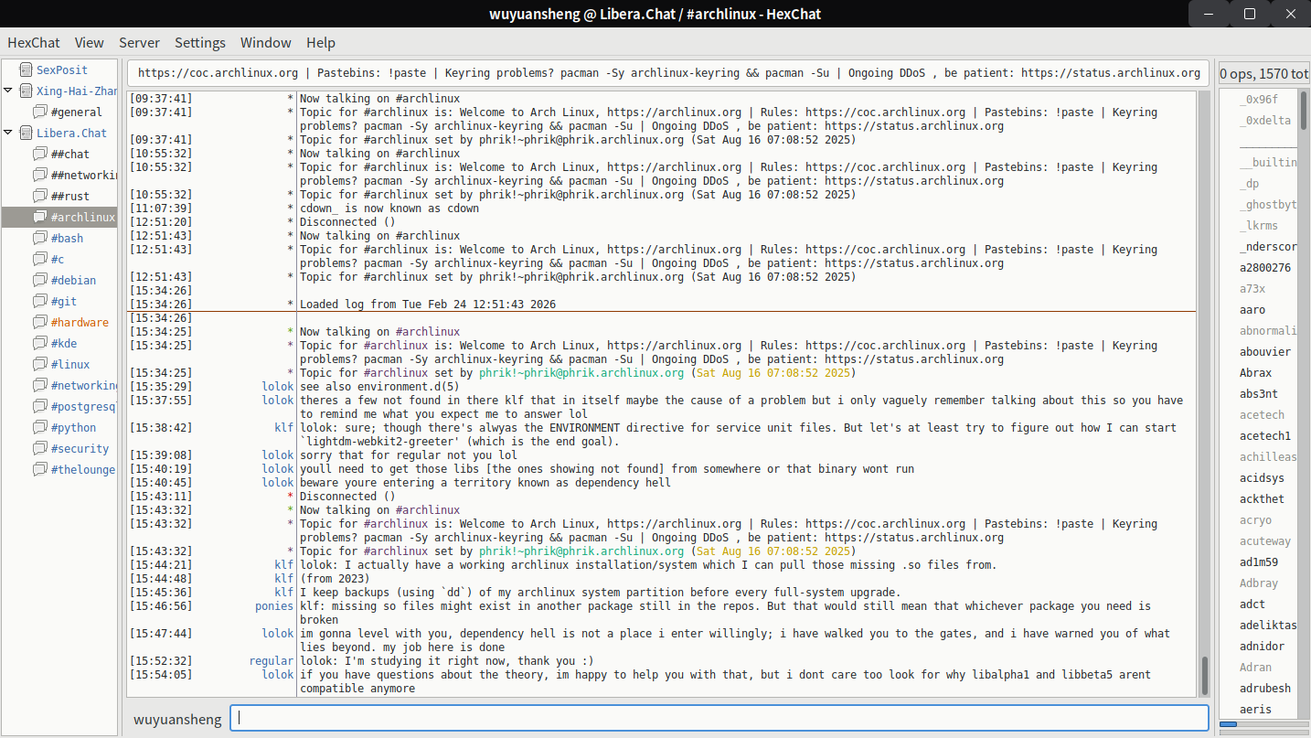The height and width of the screenshot is (738, 1311).
Task: Open the Server menu
Action: [139, 42]
